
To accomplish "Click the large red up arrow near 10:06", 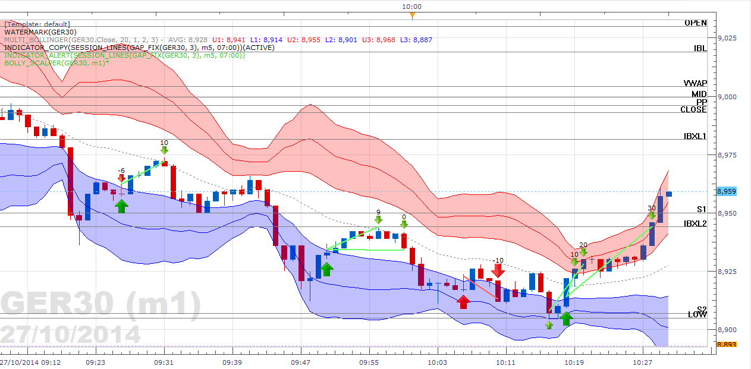I will [x=463, y=302].
